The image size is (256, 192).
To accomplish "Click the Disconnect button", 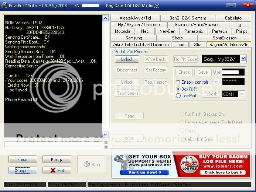I will (127, 70).
